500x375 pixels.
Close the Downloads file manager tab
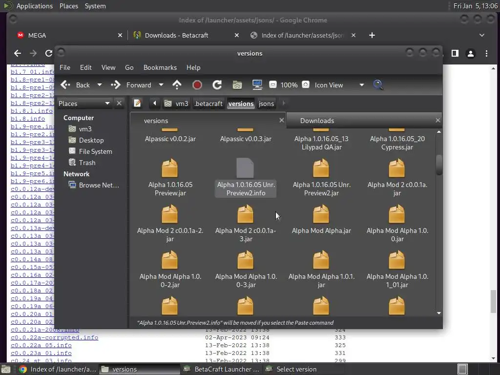point(438,120)
